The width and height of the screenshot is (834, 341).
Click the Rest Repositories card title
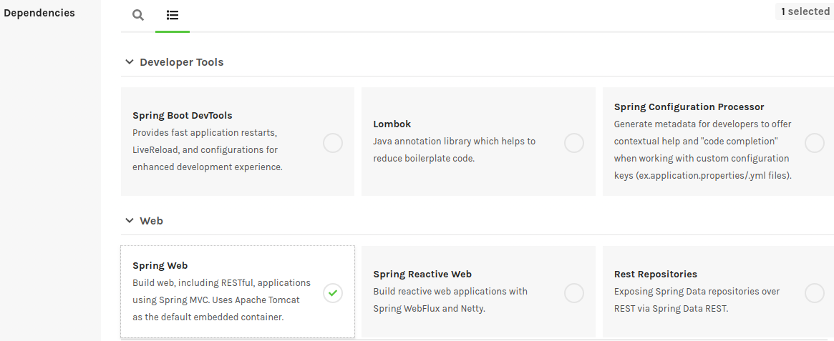656,275
